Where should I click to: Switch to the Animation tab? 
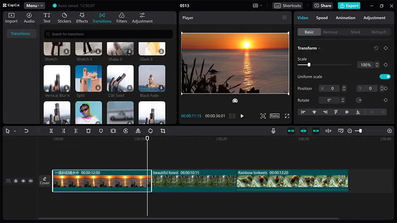pyautogui.click(x=345, y=18)
